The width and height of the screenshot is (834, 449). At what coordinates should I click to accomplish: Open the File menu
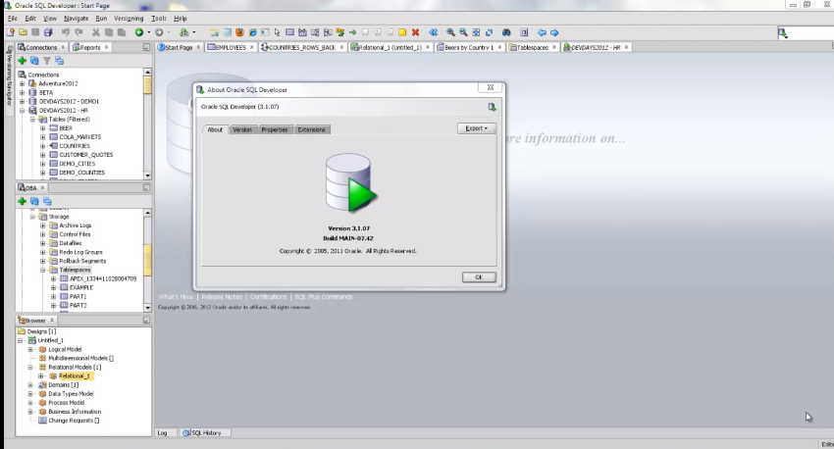(x=12, y=18)
